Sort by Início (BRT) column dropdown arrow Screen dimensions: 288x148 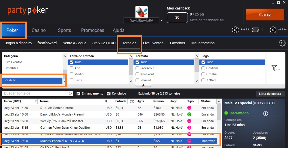coord(36,101)
